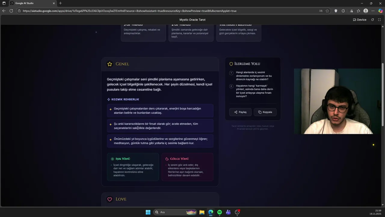This screenshot has width=385, height=217.
Task: Open the browser extensions icon
Action: (343, 11)
